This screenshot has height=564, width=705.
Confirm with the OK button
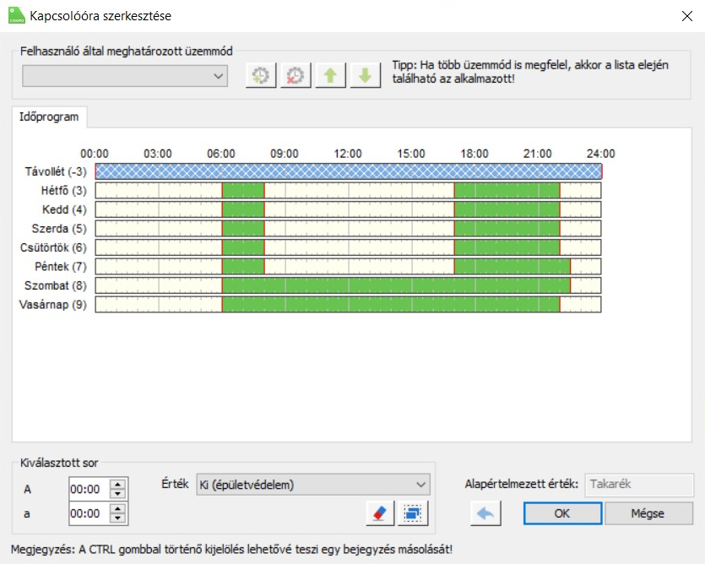click(x=562, y=513)
